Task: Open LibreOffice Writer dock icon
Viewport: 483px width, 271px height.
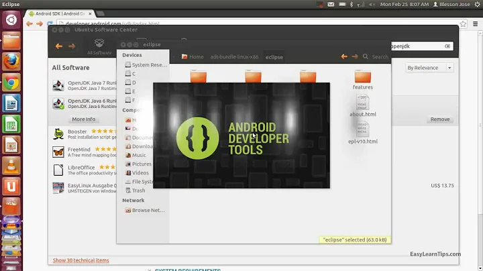Action: pos(11,103)
